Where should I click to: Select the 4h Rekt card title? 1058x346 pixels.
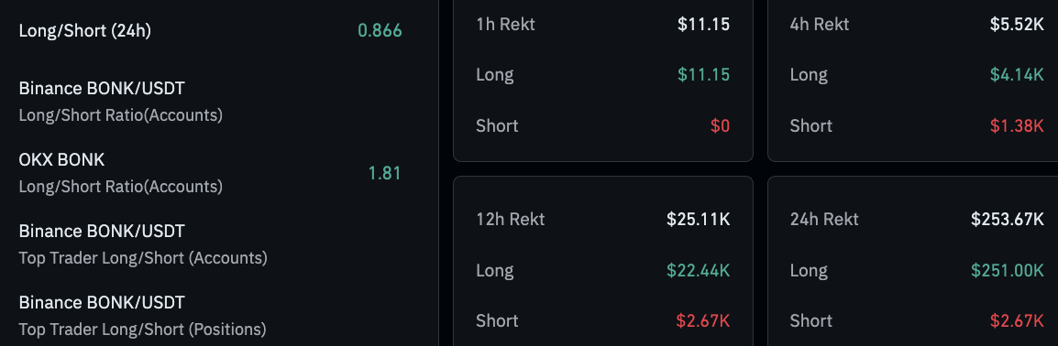click(820, 24)
